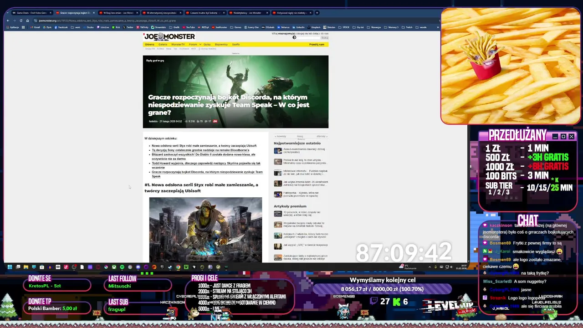The image size is (583, 328).
Task: Open MonsterTV menu item
Action: (x=178, y=44)
